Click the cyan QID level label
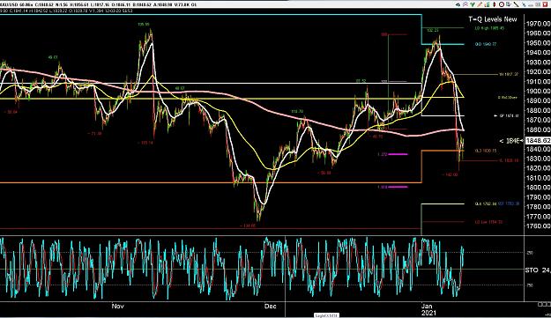This screenshot has width=551, height=318. (486, 44)
